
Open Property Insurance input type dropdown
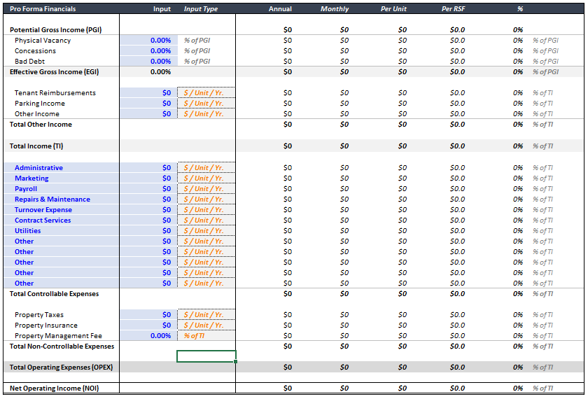click(x=206, y=325)
